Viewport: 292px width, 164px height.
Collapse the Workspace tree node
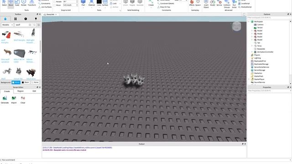pyautogui.click(x=249, y=21)
